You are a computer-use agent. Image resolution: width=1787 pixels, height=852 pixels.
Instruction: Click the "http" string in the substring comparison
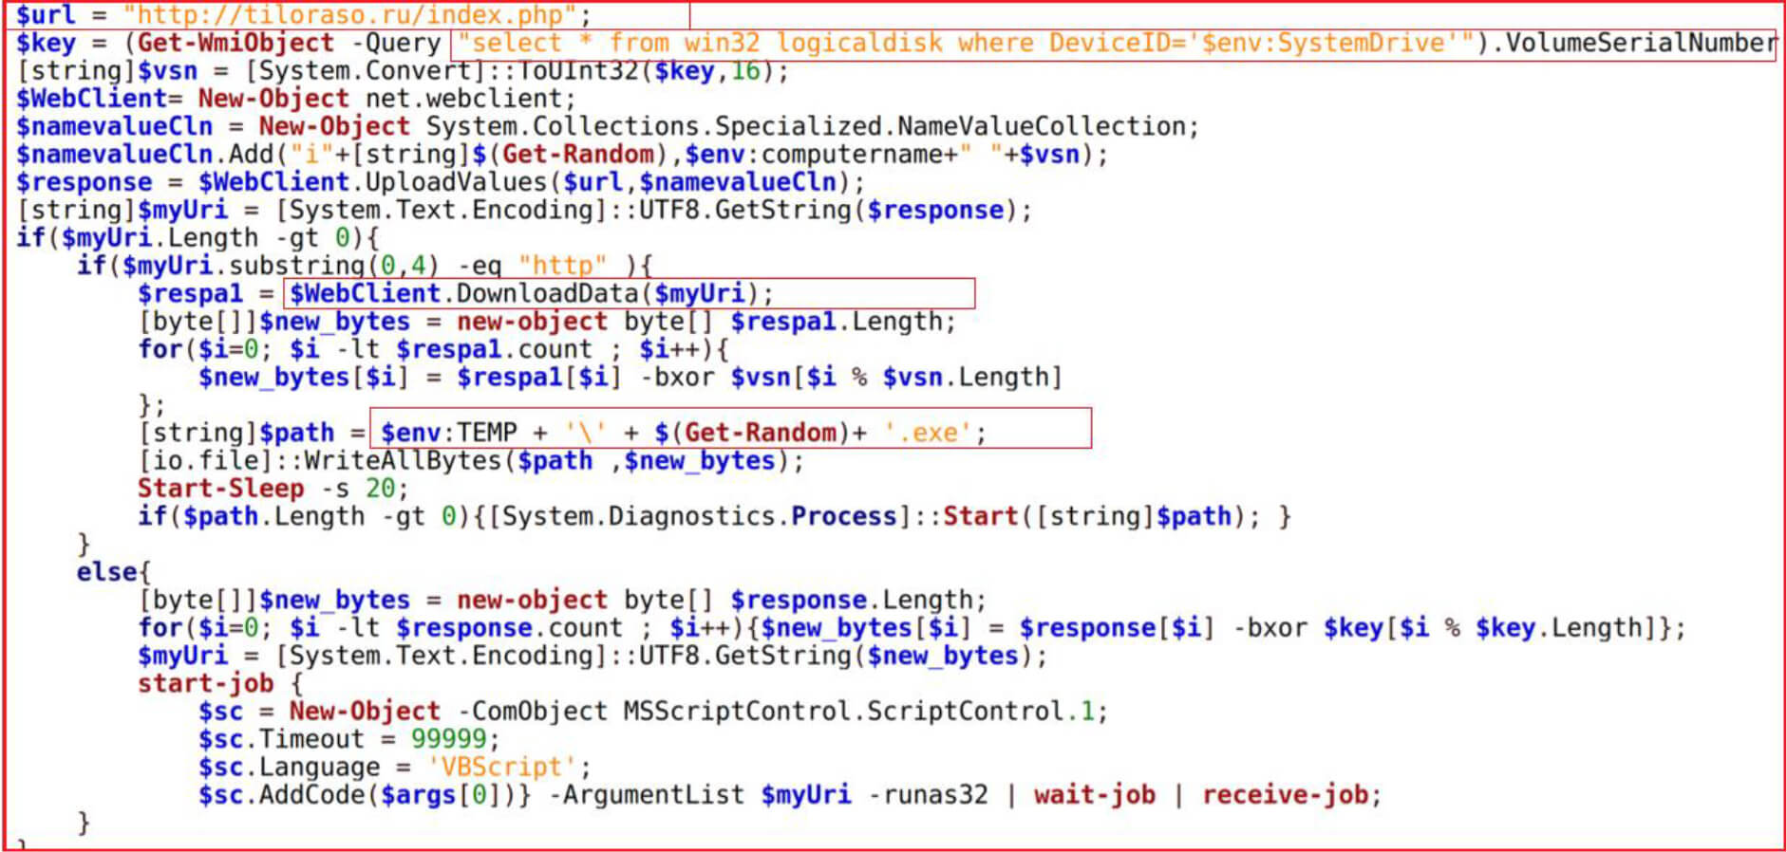(563, 266)
